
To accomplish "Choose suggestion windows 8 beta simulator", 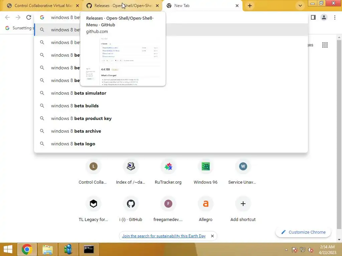I will click(171, 93).
